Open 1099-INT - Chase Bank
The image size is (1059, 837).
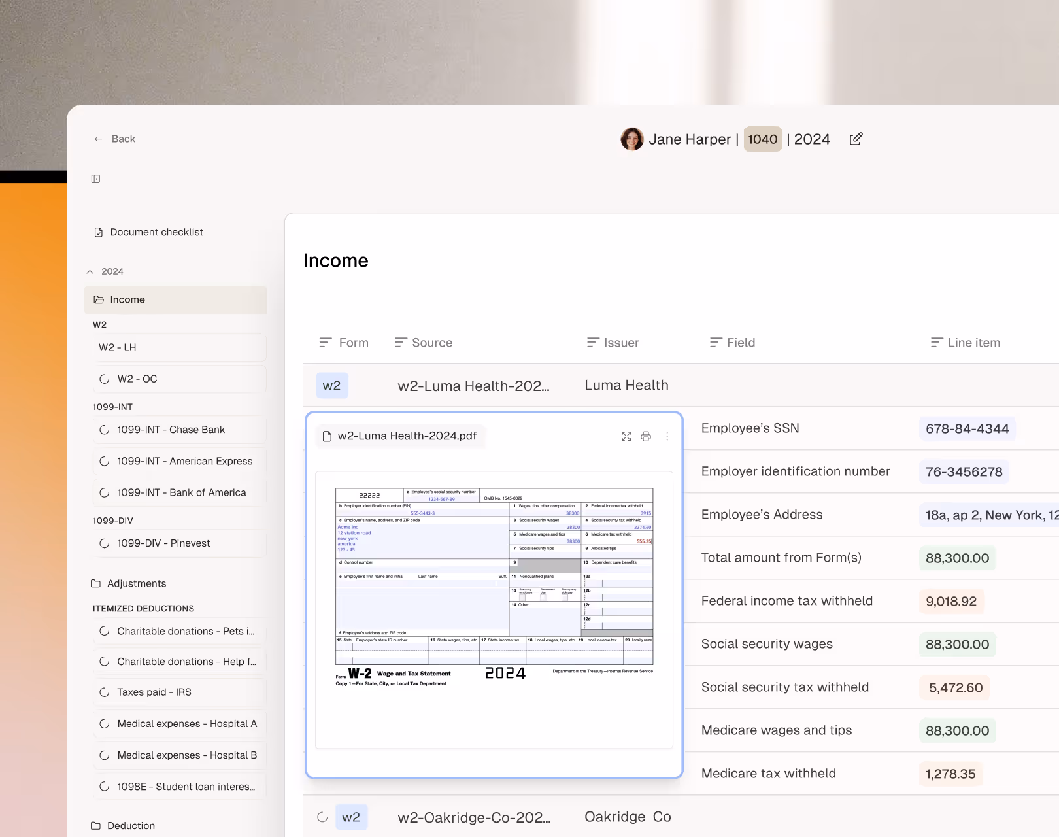tap(179, 430)
